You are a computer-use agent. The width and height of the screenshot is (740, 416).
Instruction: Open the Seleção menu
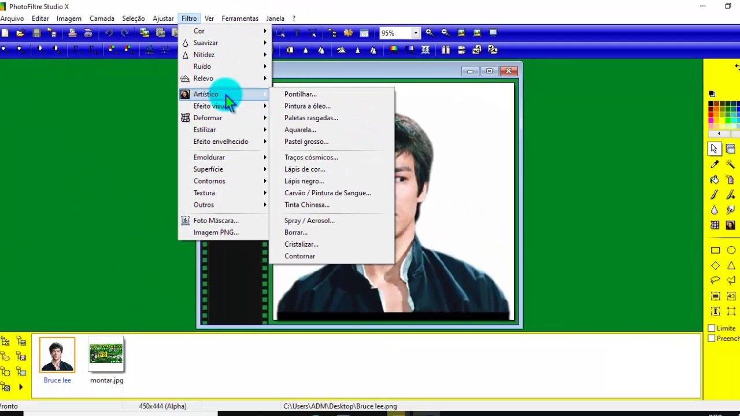point(134,18)
